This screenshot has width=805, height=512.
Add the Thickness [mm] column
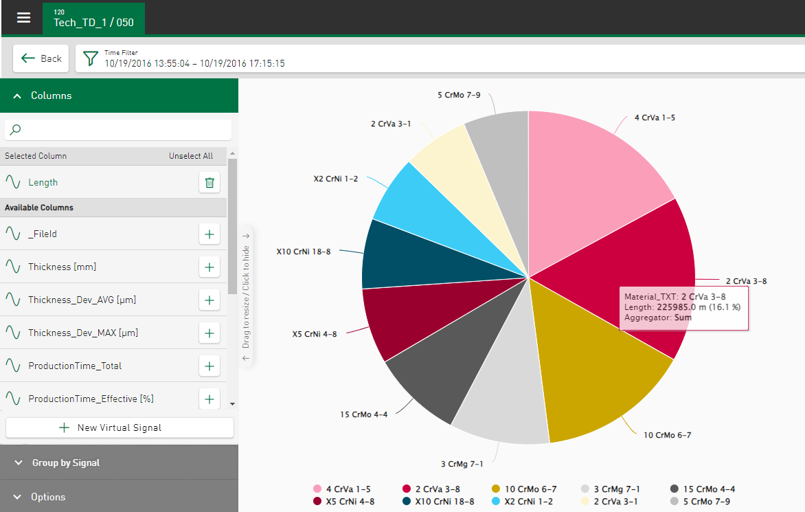(209, 267)
